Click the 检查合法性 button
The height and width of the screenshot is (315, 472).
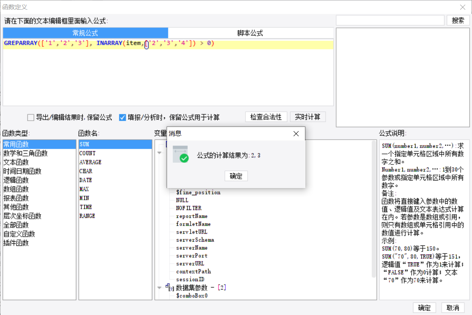(266, 117)
